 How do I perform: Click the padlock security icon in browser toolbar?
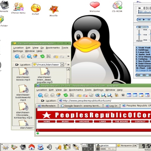(x=117, y=95)
